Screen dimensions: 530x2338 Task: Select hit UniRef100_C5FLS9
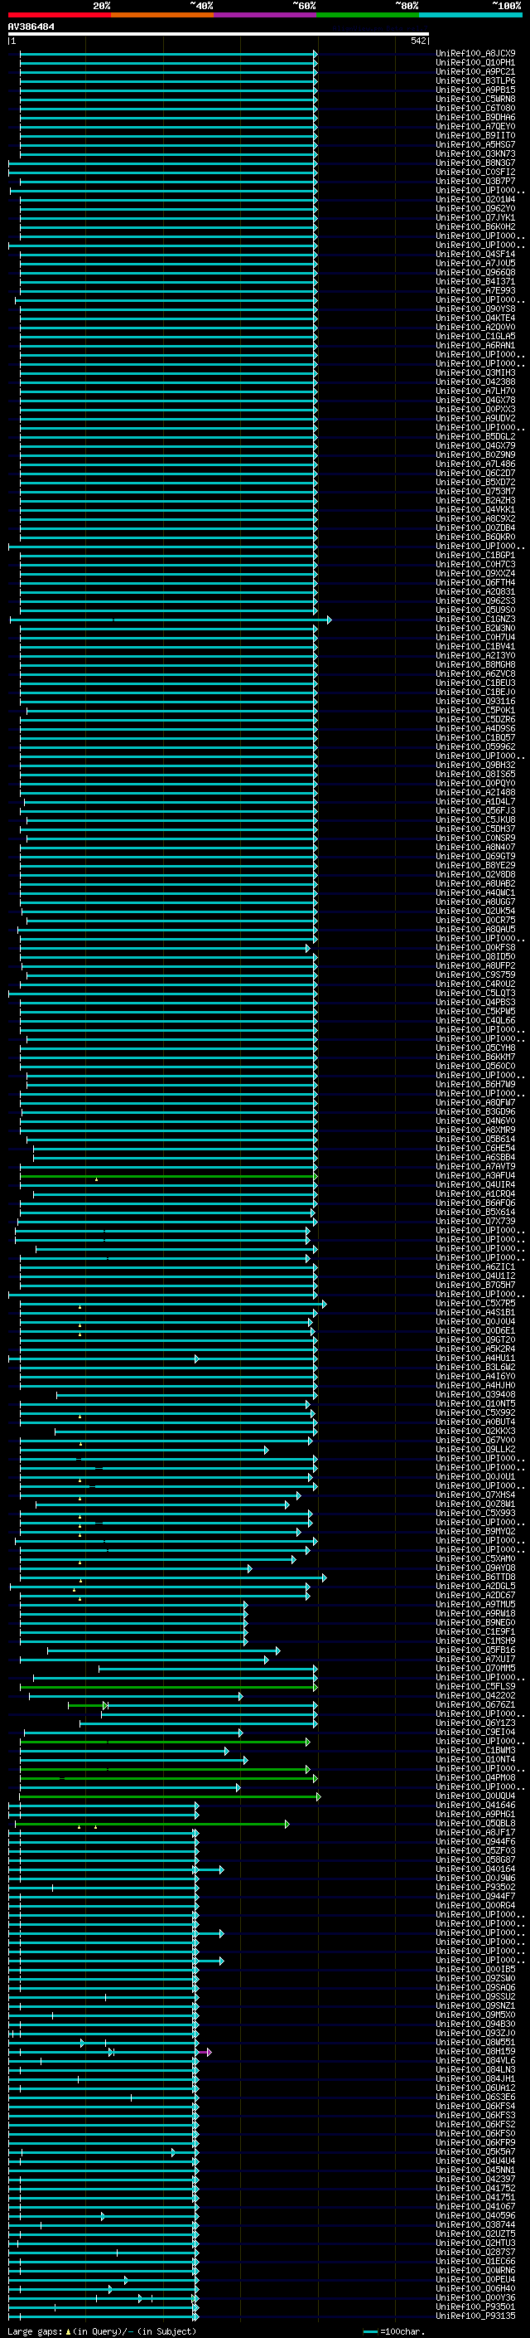click(x=475, y=1686)
